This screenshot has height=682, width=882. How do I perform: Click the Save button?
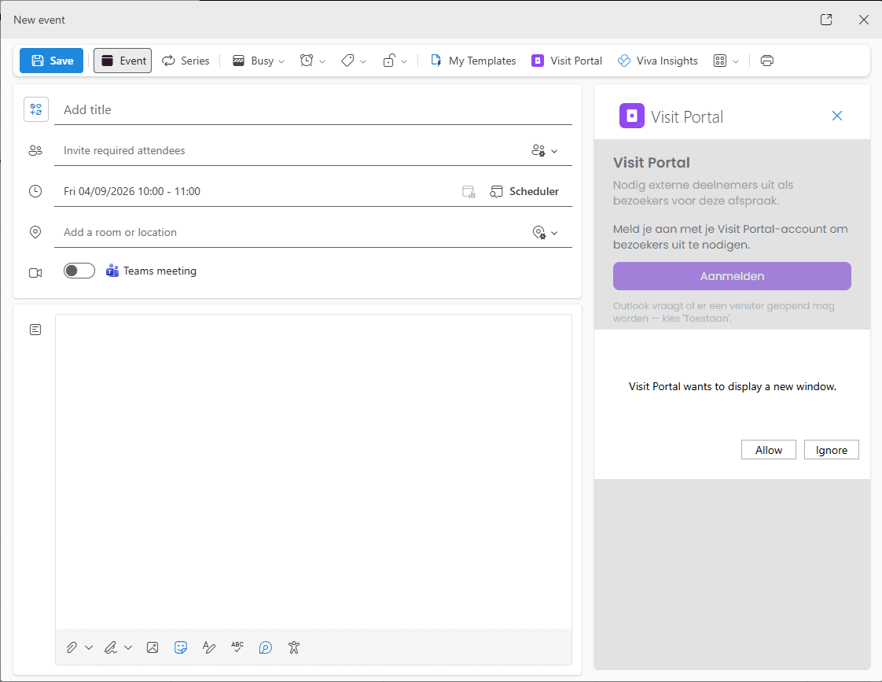(x=51, y=61)
